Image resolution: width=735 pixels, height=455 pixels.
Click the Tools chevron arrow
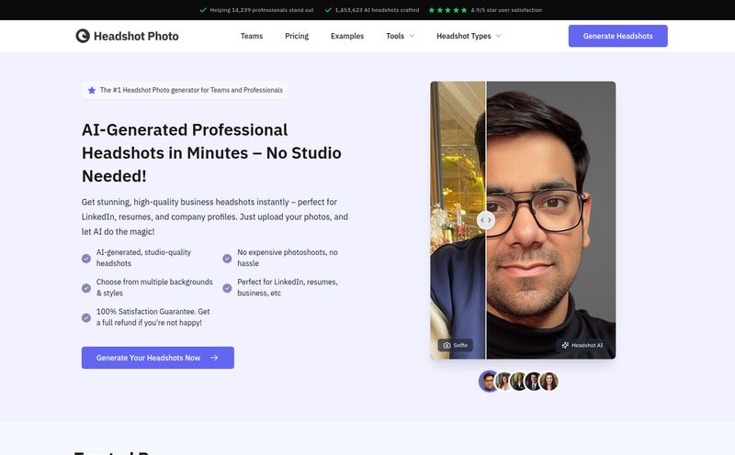(412, 36)
